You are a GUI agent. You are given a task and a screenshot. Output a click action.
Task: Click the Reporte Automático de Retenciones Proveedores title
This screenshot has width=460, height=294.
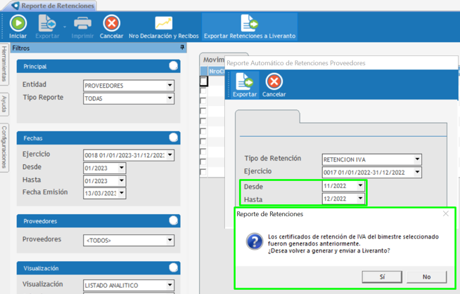[295, 63]
